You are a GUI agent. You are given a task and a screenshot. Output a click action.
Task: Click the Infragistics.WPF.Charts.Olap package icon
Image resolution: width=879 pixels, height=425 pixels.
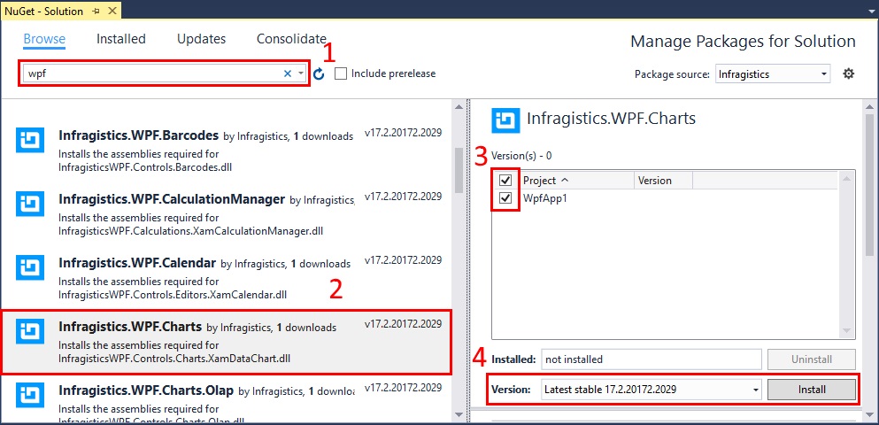(30, 396)
